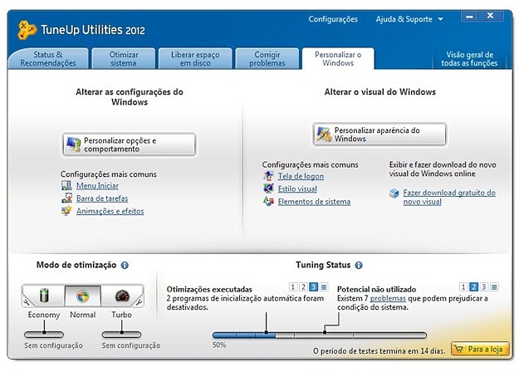Close the TuneUp Utilities window
Viewport: 519px width, 372px height.
490,16
